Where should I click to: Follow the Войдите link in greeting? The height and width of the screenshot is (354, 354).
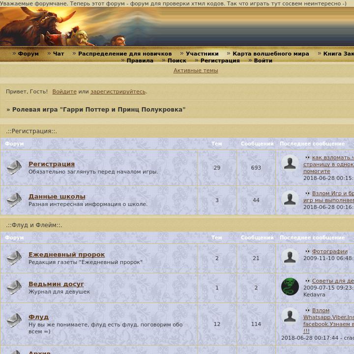[x=64, y=91]
